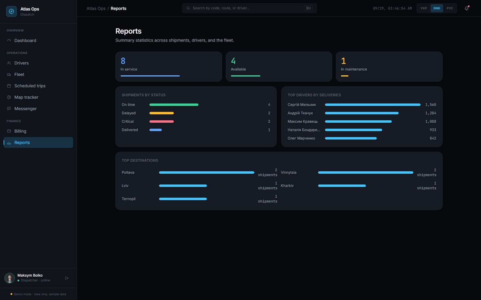Switch language to УКР
Screen dimensions: 481x300
(424, 8)
